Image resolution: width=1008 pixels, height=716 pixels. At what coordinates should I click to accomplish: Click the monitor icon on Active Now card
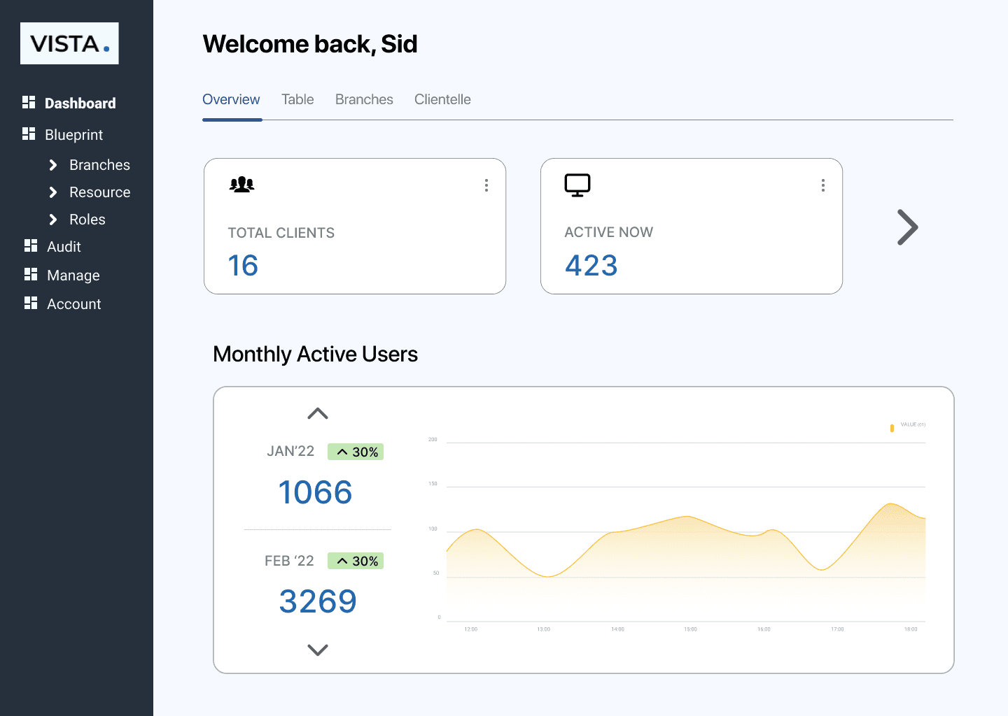[577, 185]
